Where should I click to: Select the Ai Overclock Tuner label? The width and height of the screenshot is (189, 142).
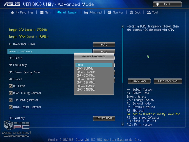[x=22, y=44]
